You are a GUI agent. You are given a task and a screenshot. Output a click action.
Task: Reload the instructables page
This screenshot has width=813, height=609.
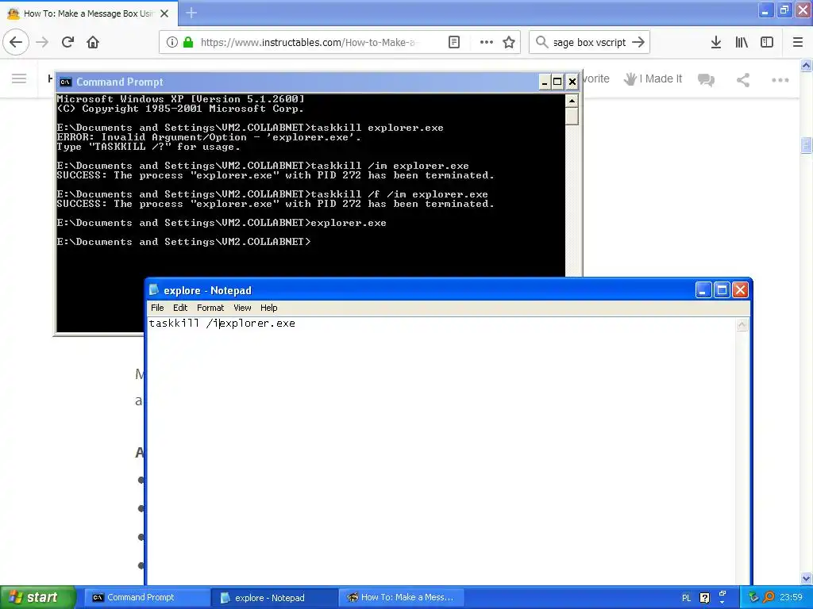68,43
